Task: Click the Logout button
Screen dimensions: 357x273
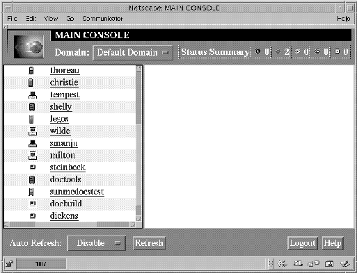Action: point(303,243)
